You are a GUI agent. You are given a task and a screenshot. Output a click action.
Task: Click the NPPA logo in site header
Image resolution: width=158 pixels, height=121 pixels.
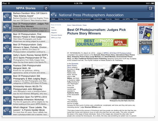click(x=54, y=15)
